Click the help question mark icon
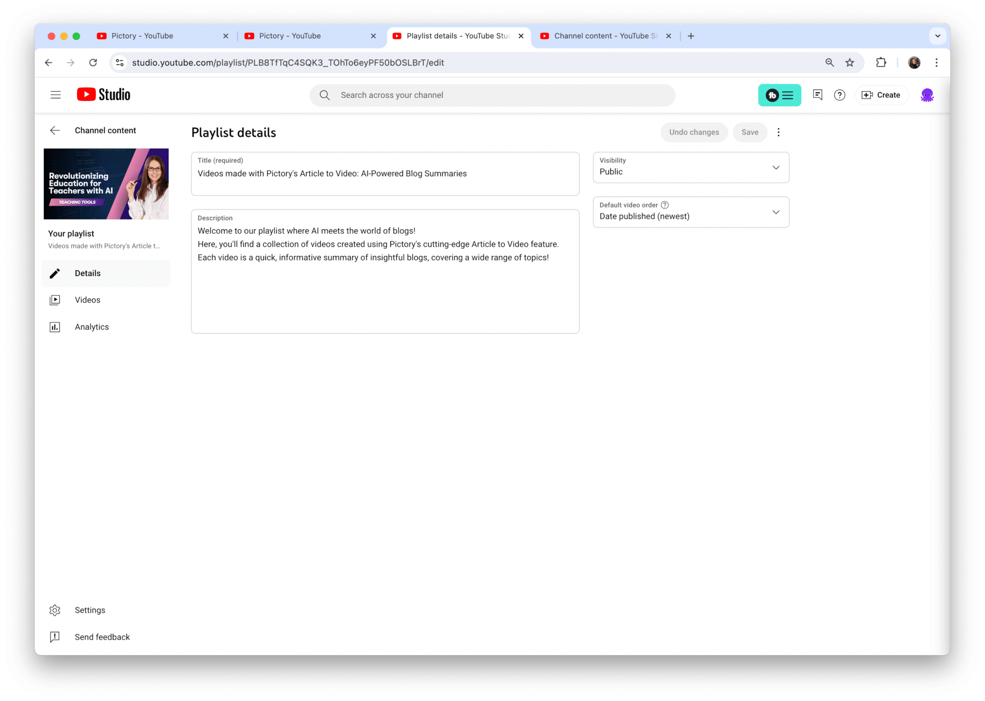This screenshot has width=985, height=701. [840, 95]
